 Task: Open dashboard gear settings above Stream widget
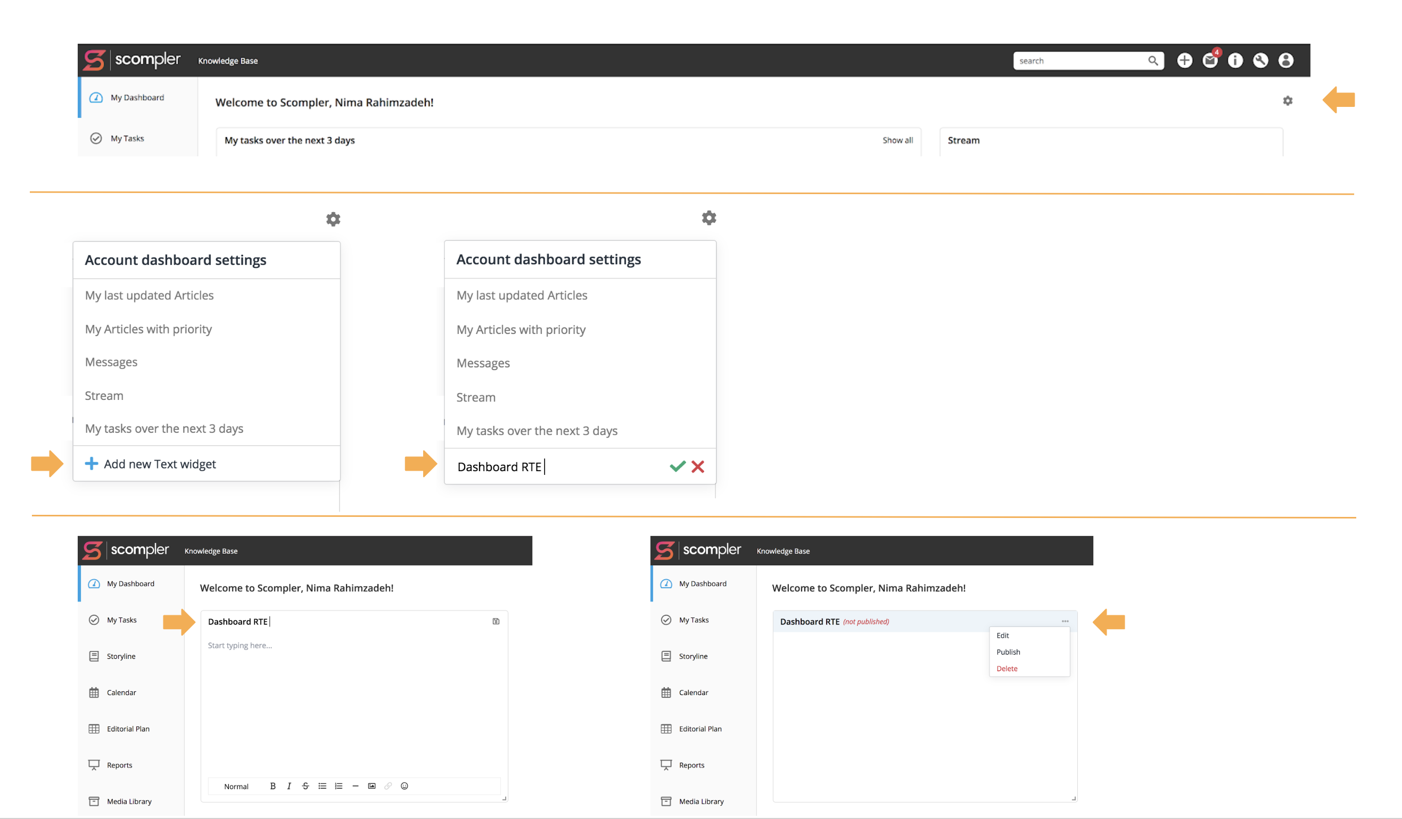coord(1288,101)
